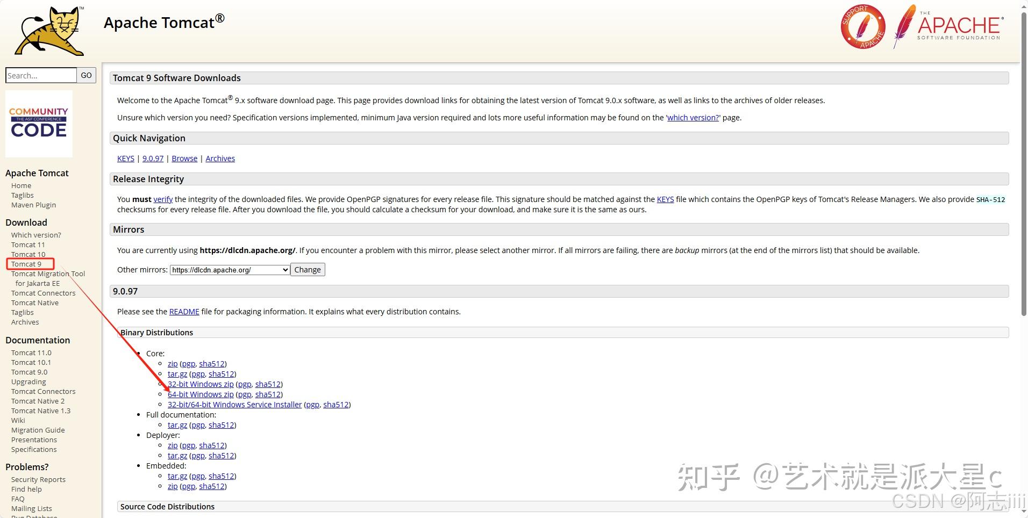
Task: Open KEYS in Quick Navigation
Action: [126, 159]
